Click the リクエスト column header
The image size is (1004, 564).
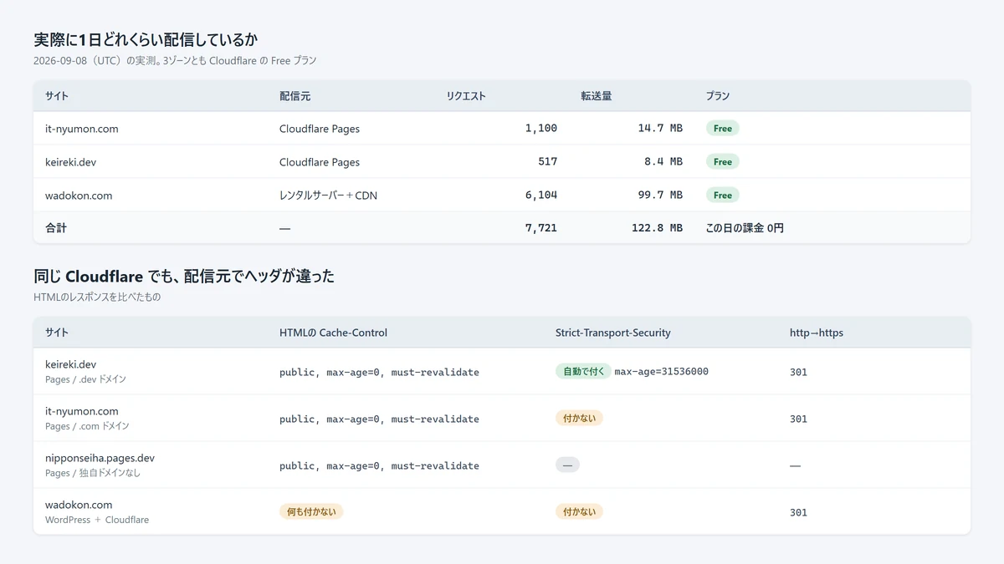coord(466,96)
